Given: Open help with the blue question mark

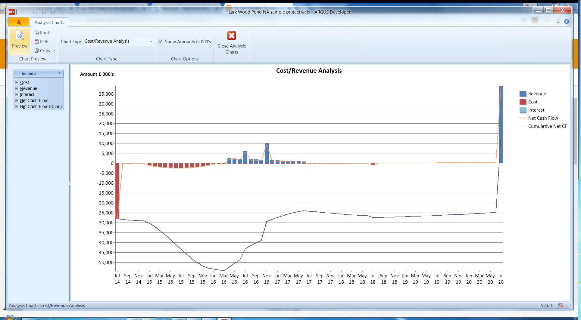Looking at the screenshot, I should coord(567,21).
